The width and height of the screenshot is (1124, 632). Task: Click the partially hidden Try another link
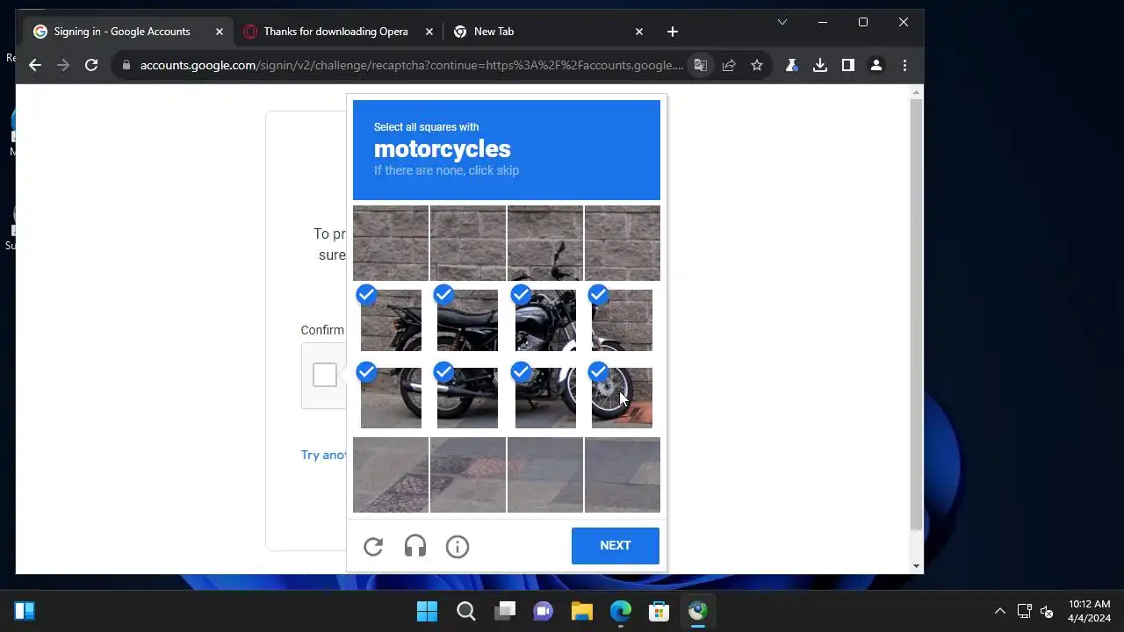click(x=323, y=455)
